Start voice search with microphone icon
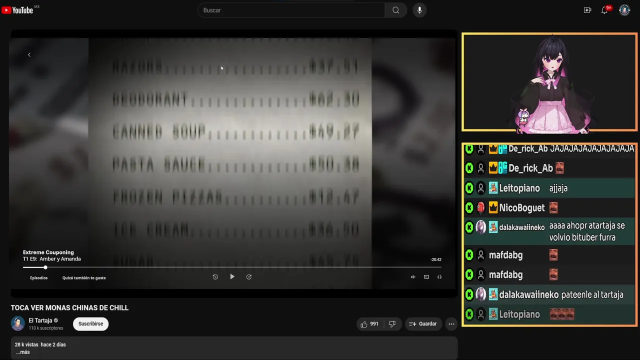The height and width of the screenshot is (360, 640). pyautogui.click(x=419, y=10)
